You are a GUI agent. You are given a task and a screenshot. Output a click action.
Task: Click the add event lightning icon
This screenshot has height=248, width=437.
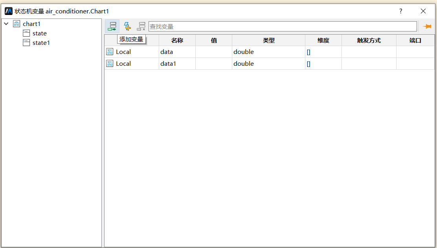[x=127, y=26]
